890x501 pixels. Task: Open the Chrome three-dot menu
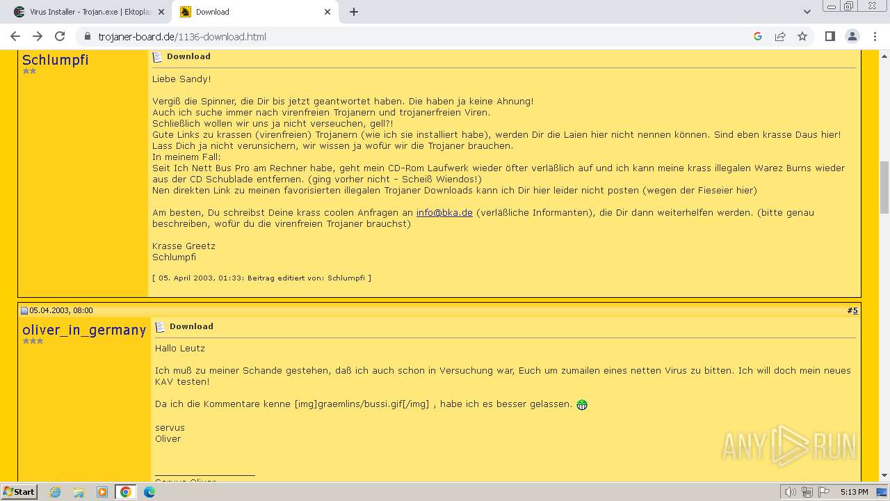click(x=874, y=36)
